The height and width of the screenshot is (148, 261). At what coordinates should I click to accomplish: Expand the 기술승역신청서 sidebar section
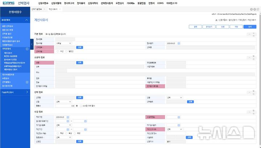point(27,92)
